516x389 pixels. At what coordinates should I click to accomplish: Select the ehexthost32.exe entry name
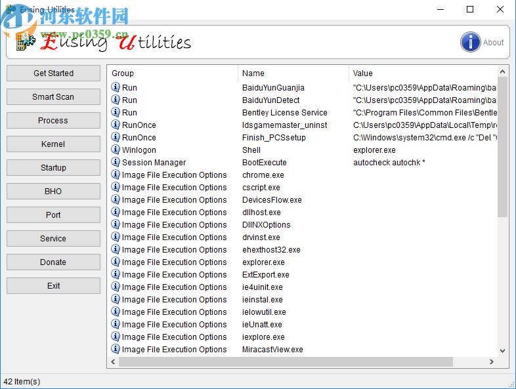[x=271, y=250]
